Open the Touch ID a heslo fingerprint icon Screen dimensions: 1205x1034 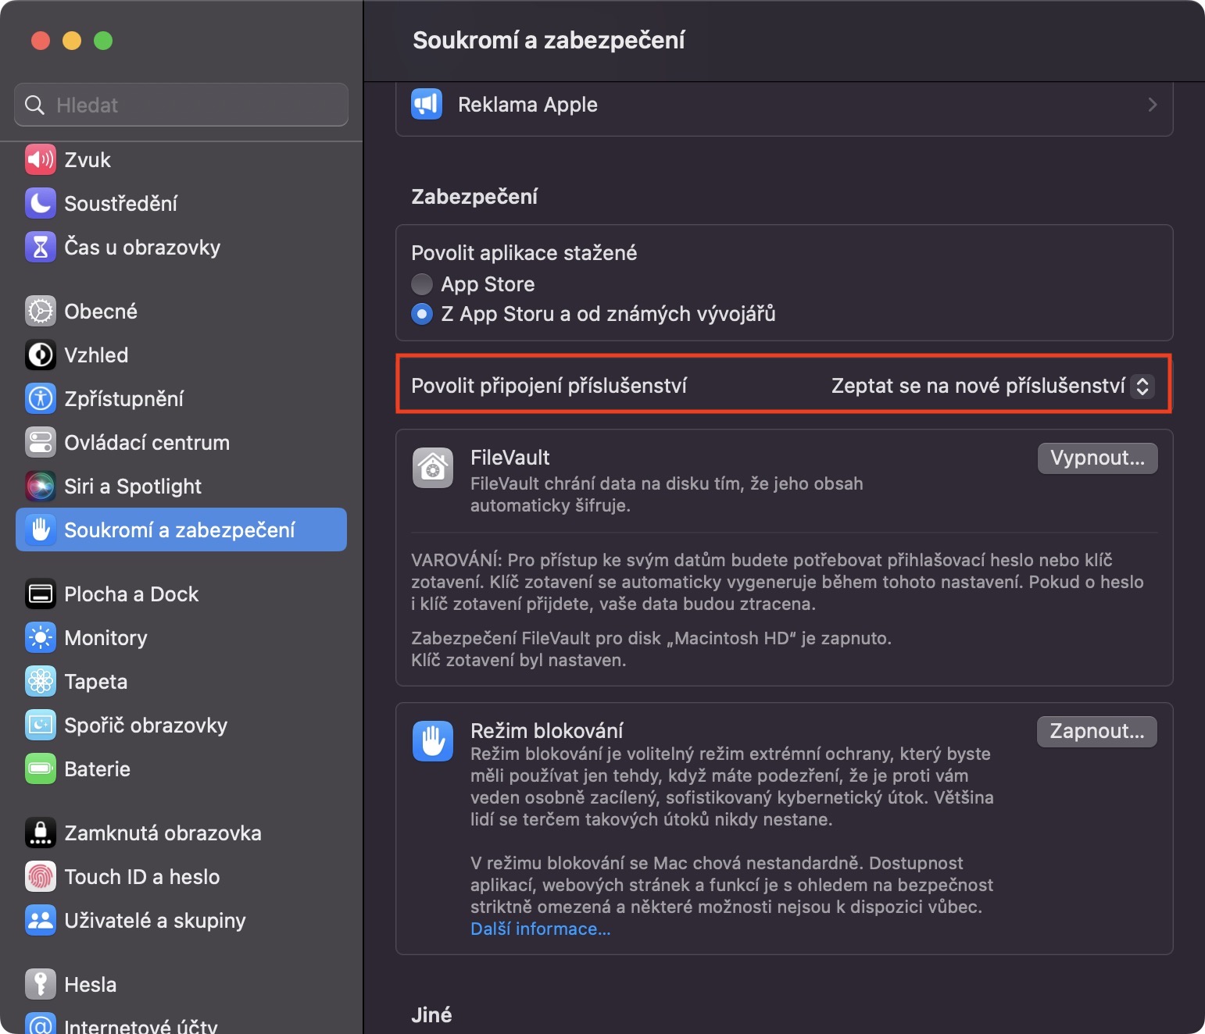tap(41, 877)
